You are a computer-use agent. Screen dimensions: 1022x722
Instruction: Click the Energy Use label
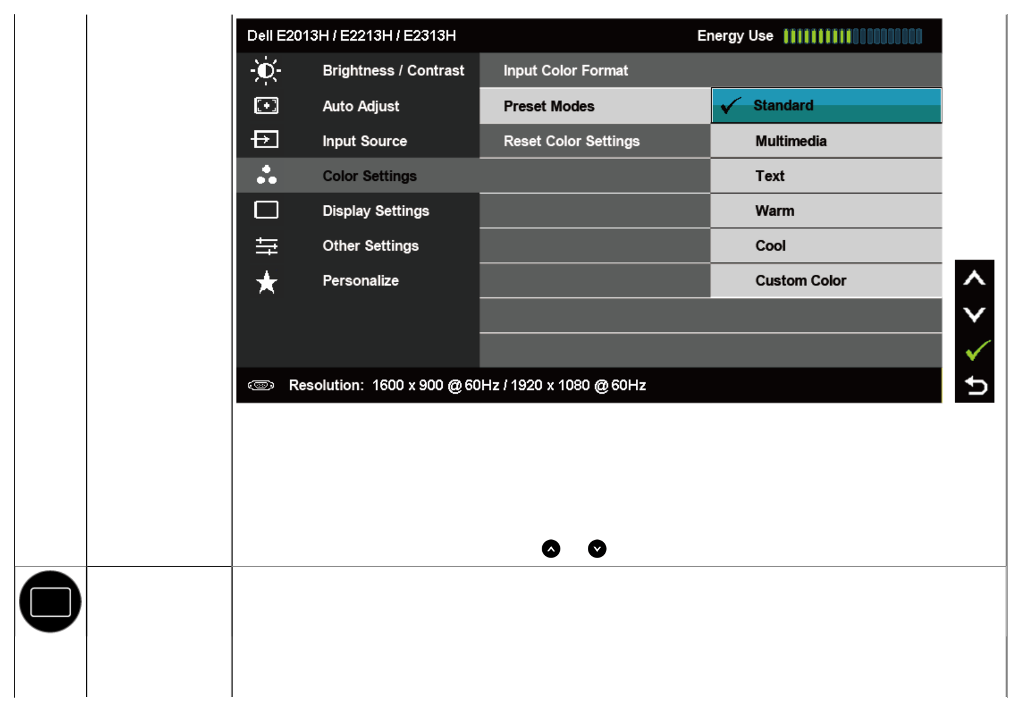735,36
